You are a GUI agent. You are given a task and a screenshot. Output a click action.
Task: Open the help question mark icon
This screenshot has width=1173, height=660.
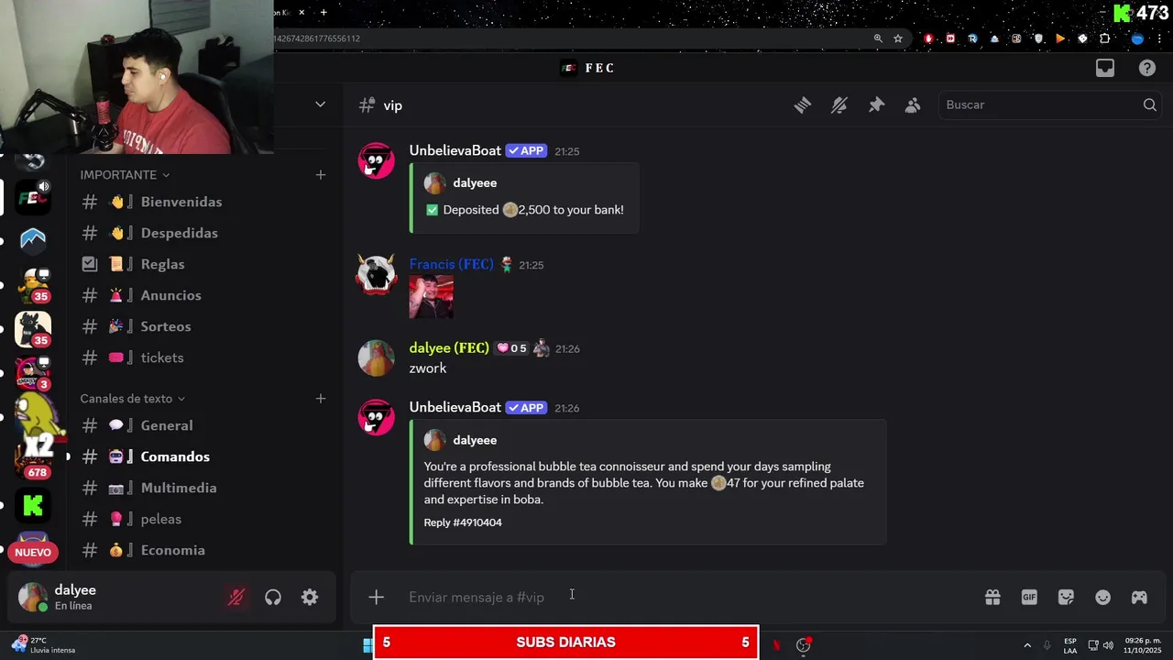pyautogui.click(x=1147, y=68)
